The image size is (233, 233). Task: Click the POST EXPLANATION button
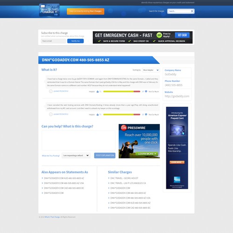coord(105,155)
